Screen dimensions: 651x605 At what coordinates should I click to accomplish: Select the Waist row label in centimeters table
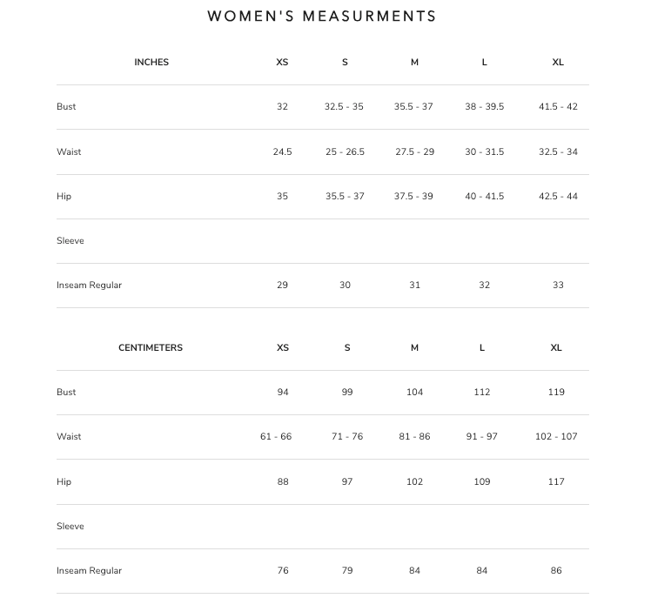69,437
